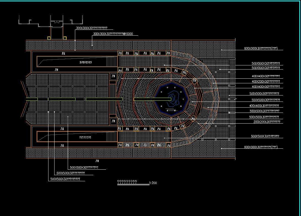Select the 200X200X30 paving label
This screenshot has height=216, width=301.
click(267, 122)
